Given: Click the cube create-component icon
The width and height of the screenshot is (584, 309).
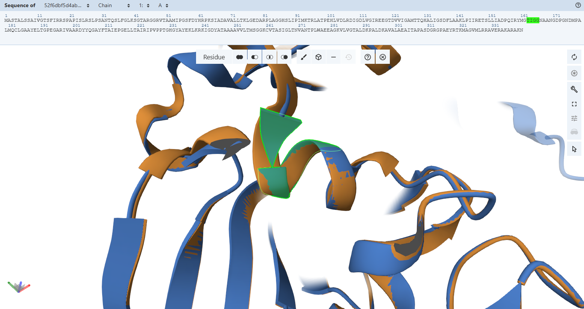Looking at the screenshot, I should [318, 57].
